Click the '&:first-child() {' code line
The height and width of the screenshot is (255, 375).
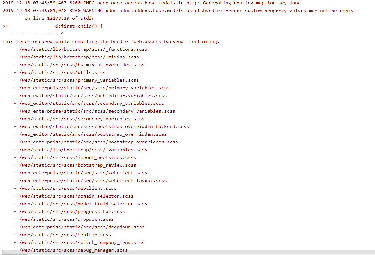[79, 26]
